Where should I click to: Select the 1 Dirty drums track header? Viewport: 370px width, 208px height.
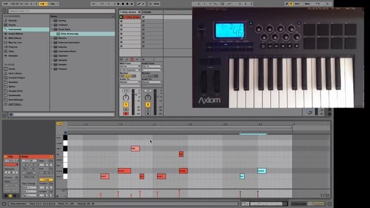[130, 12]
